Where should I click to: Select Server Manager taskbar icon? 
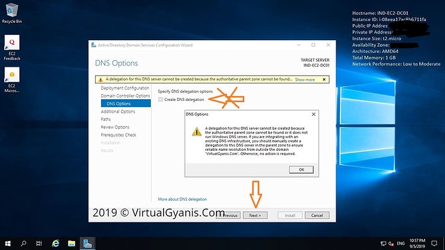click(88, 243)
